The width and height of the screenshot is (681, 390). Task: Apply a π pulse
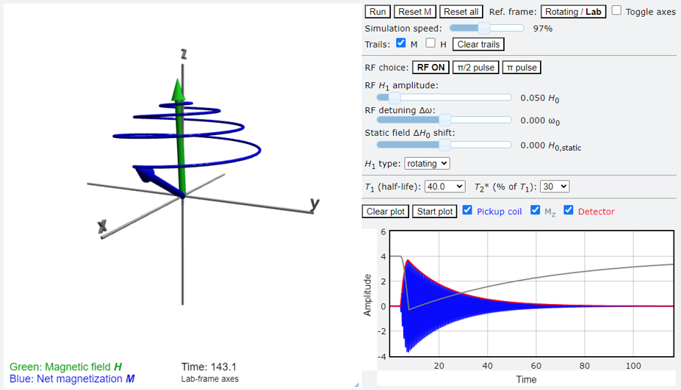click(522, 68)
